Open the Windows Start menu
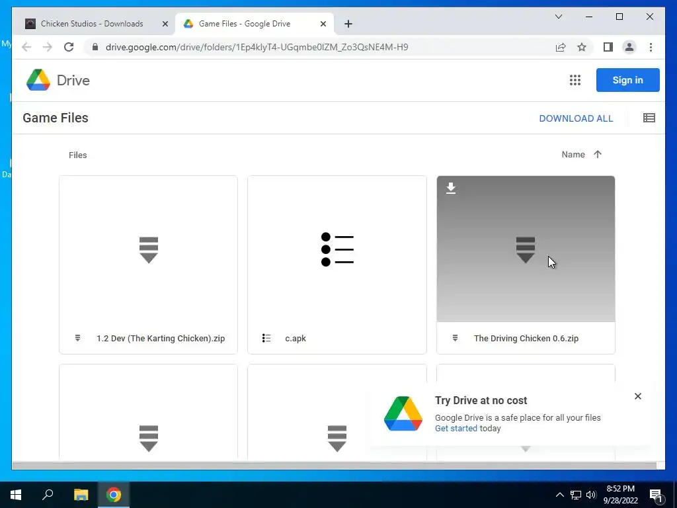 tap(16, 495)
